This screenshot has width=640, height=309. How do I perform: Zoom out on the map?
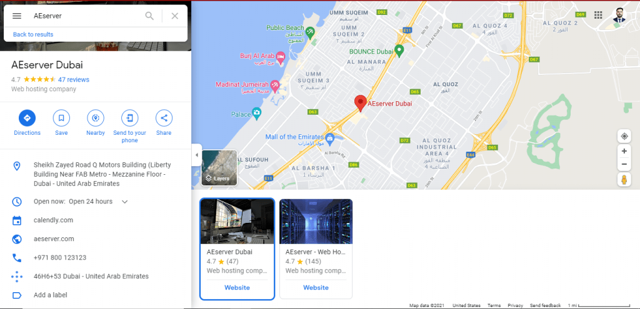pos(624,165)
